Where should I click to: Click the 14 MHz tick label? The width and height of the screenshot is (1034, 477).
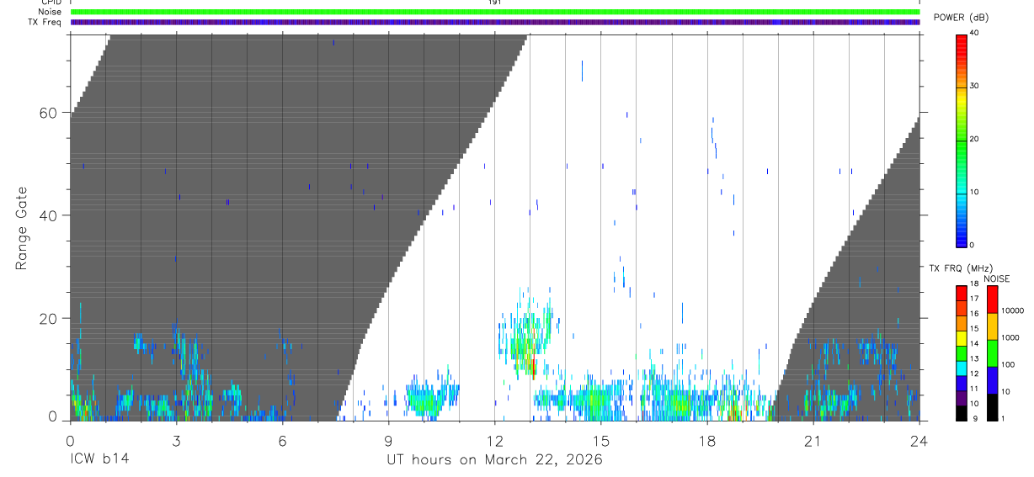(973, 344)
